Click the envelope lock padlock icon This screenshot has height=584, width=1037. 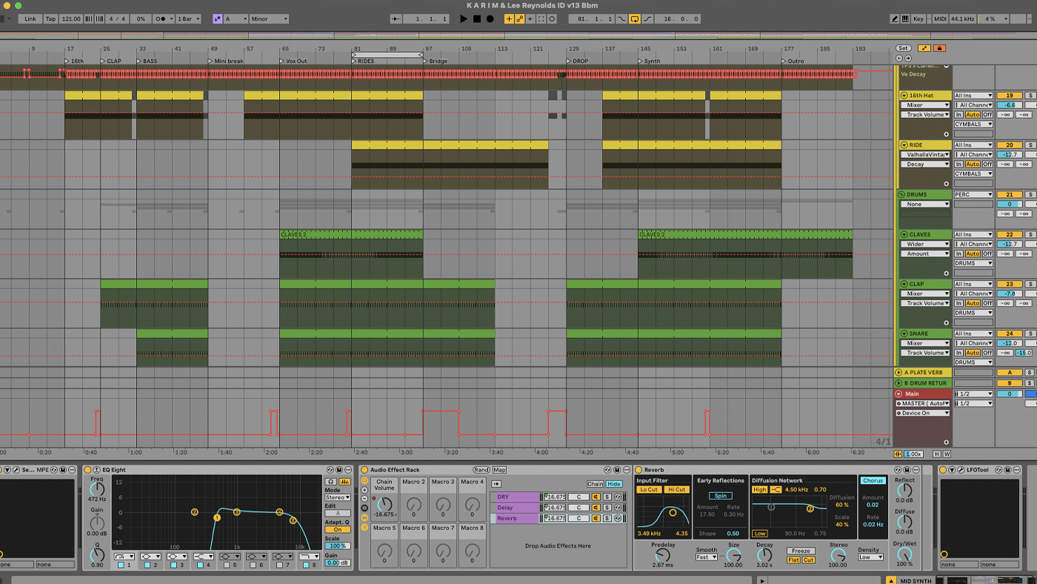coord(939,48)
